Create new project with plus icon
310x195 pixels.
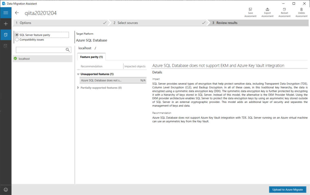click(x=6, y=24)
